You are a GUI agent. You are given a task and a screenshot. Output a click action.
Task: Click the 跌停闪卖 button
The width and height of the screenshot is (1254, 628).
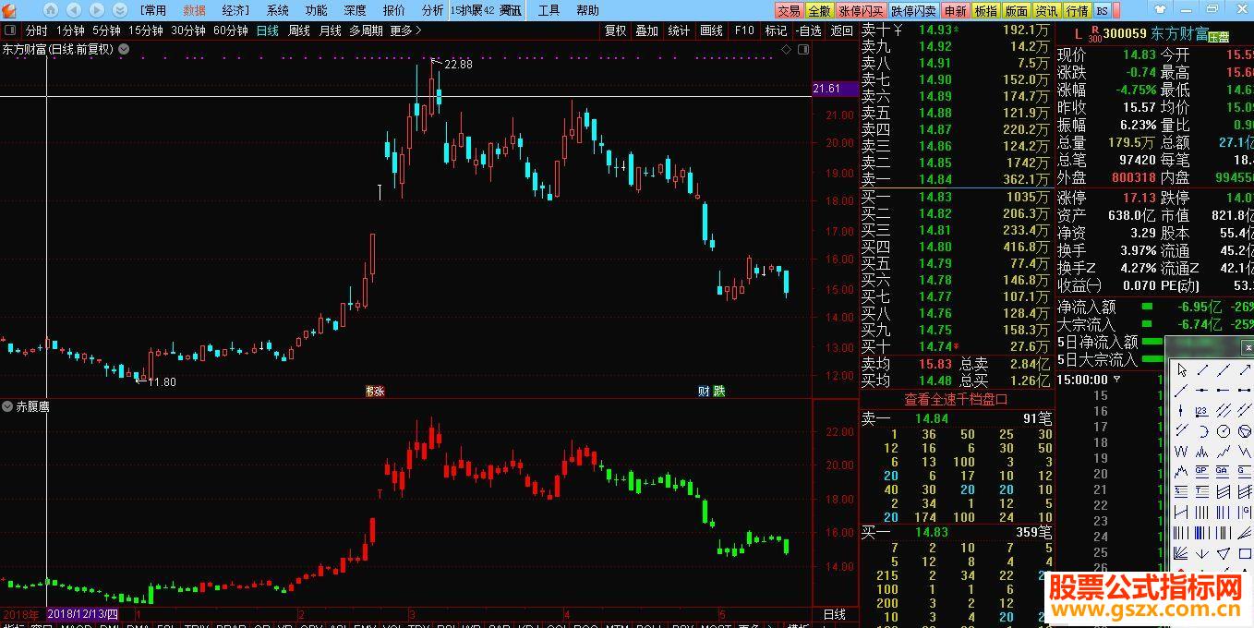click(914, 11)
